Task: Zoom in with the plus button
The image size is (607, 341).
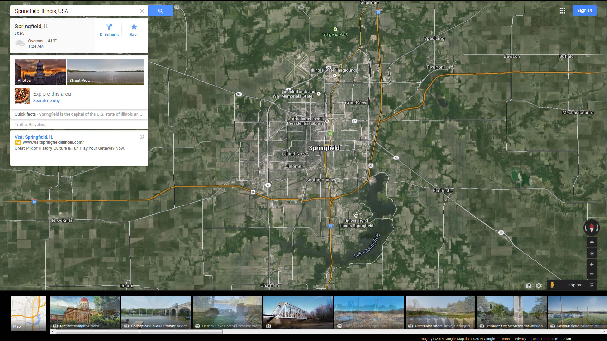Action: (592, 264)
